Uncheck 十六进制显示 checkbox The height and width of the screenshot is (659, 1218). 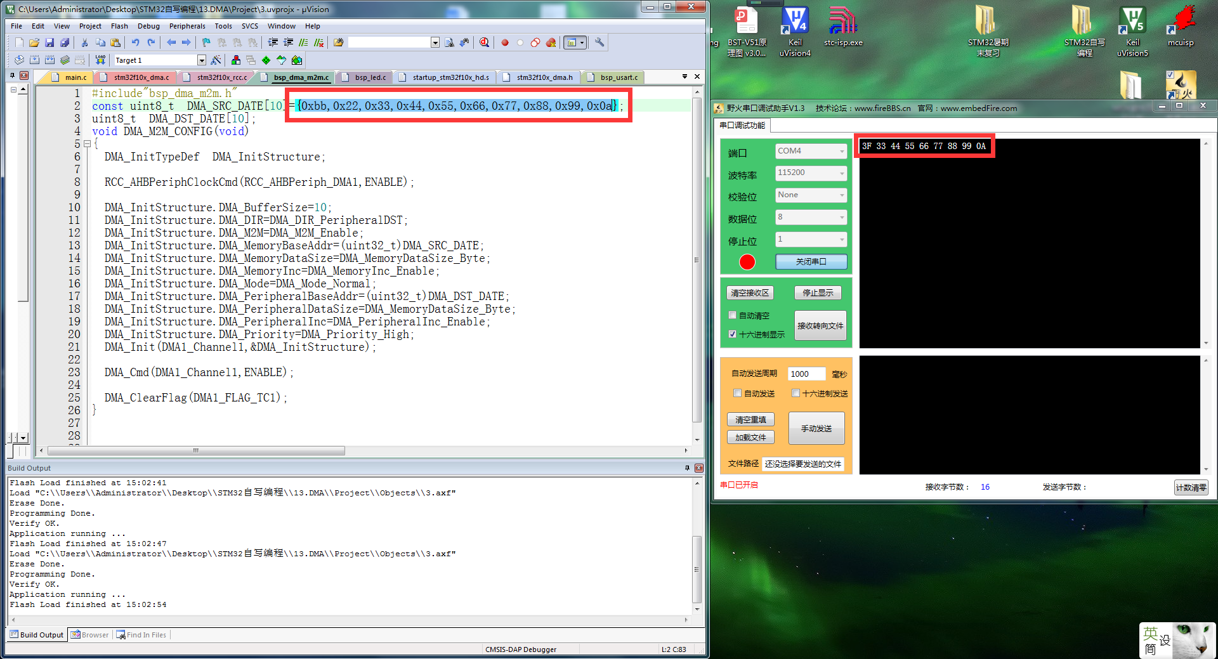pos(733,334)
